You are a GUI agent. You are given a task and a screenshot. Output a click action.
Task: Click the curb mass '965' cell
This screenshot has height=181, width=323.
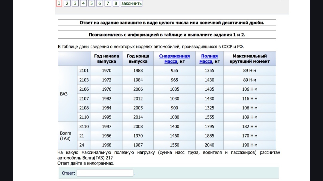click(x=174, y=80)
